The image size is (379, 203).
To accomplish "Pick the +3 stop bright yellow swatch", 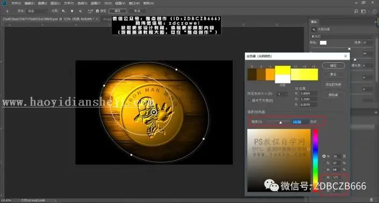I will [x=313, y=74].
